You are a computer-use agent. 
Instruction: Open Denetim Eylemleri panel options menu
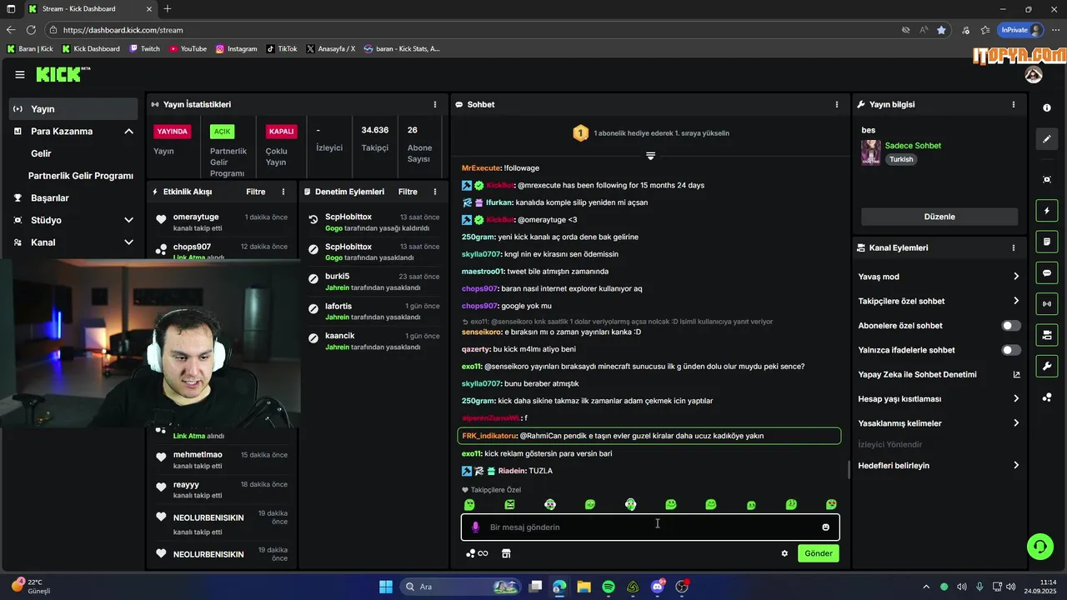[434, 192]
